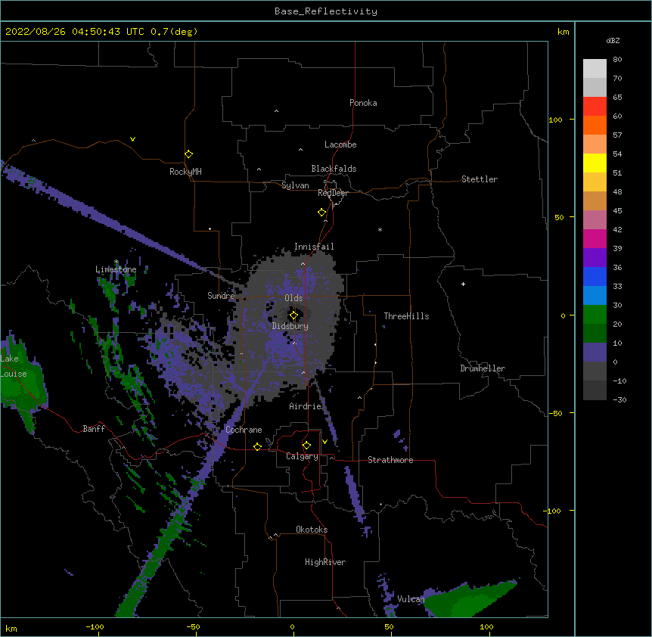652x637 pixels.
Task: Click the 80 value in dBZ legend
Action: [x=617, y=60]
